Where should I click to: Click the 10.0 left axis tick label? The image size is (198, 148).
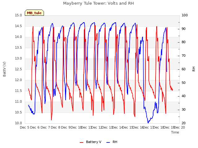coord(19,123)
